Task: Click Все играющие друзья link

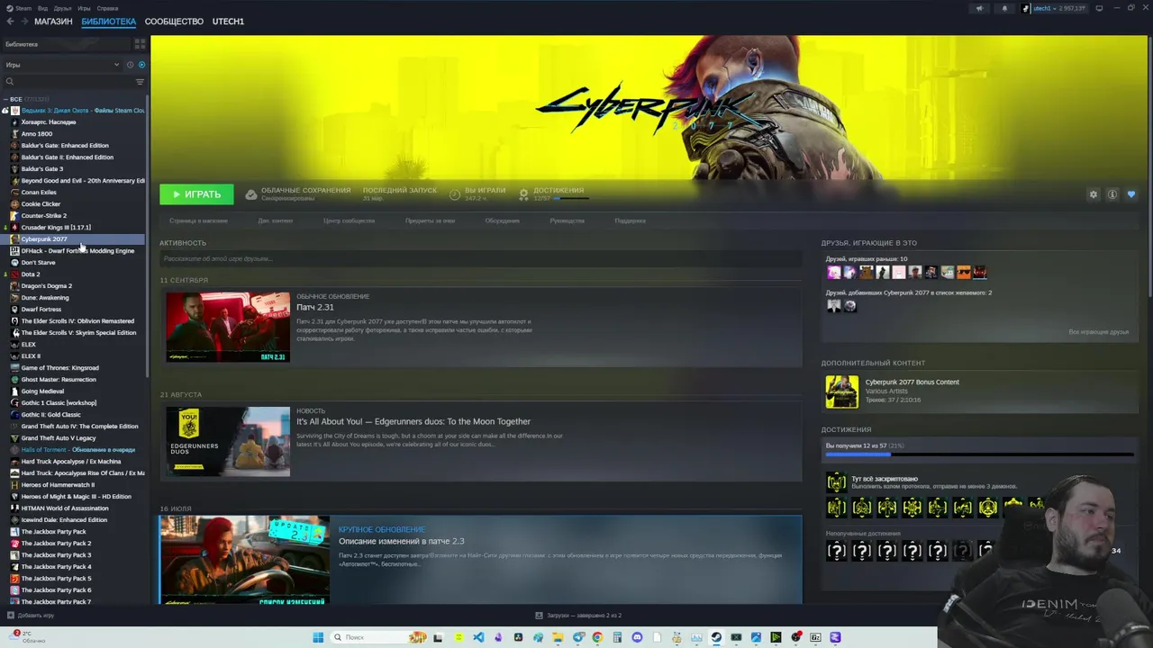Action: 1098,332
